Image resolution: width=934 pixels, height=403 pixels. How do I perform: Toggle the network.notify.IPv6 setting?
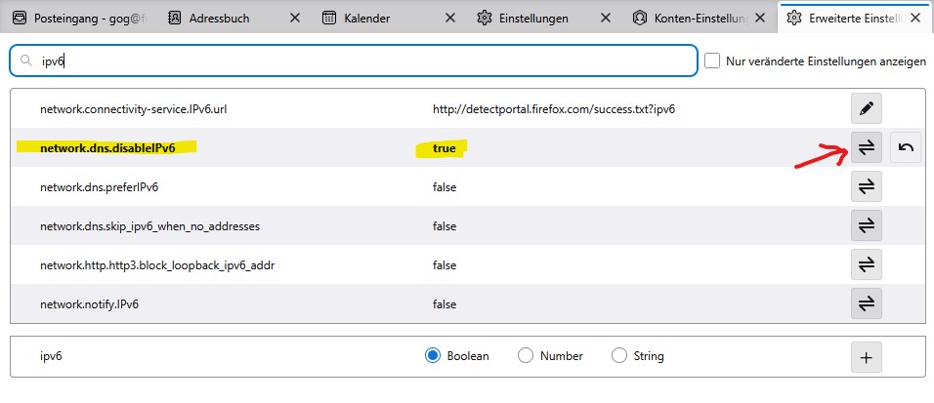[x=866, y=303]
